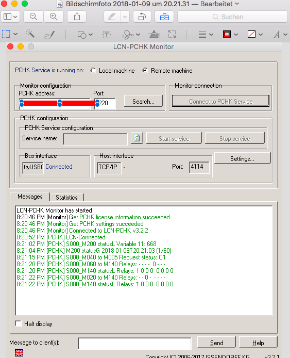This screenshot has height=358, width=290.
Task: Expand the Bearbeitet title dropdown arrow
Action: 237,4
